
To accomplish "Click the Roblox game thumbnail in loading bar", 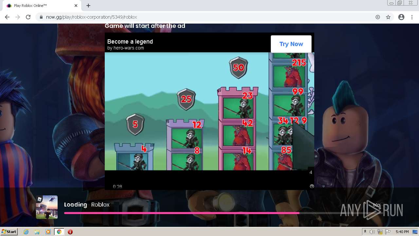I will tap(47, 207).
